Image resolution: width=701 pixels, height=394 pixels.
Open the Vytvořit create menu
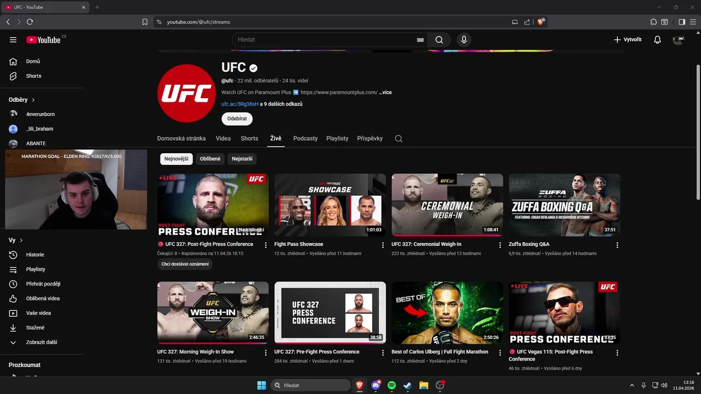pyautogui.click(x=628, y=39)
